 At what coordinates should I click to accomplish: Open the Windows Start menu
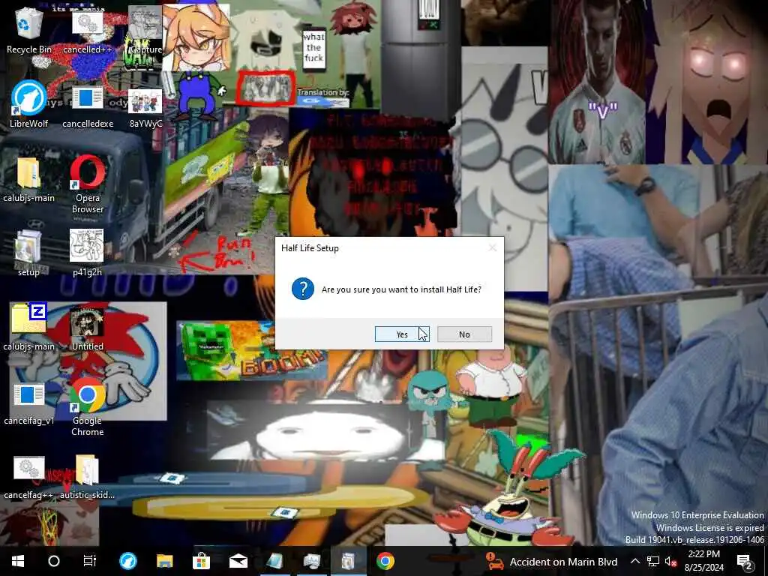click(x=18, y=561)
